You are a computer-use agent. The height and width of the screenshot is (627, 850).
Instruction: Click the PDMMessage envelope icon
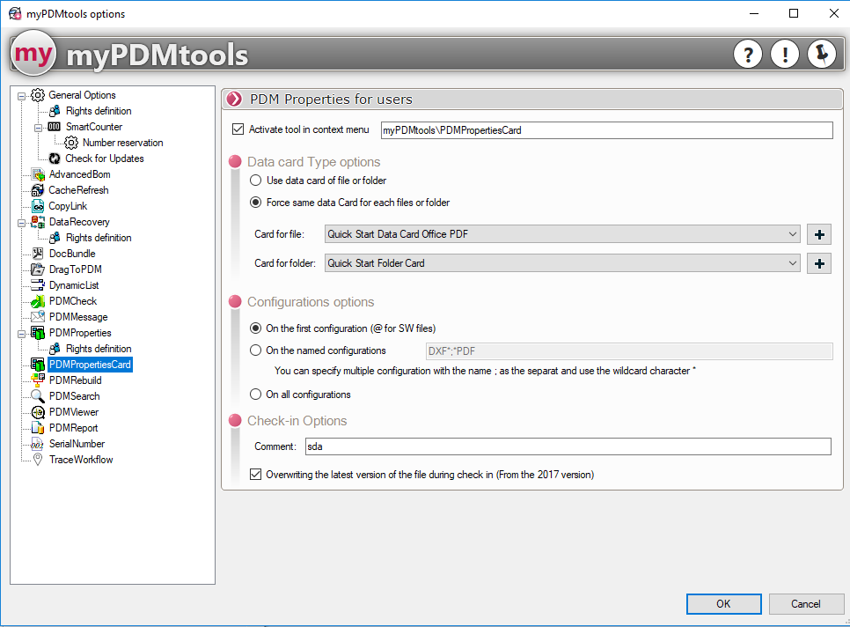38,317
